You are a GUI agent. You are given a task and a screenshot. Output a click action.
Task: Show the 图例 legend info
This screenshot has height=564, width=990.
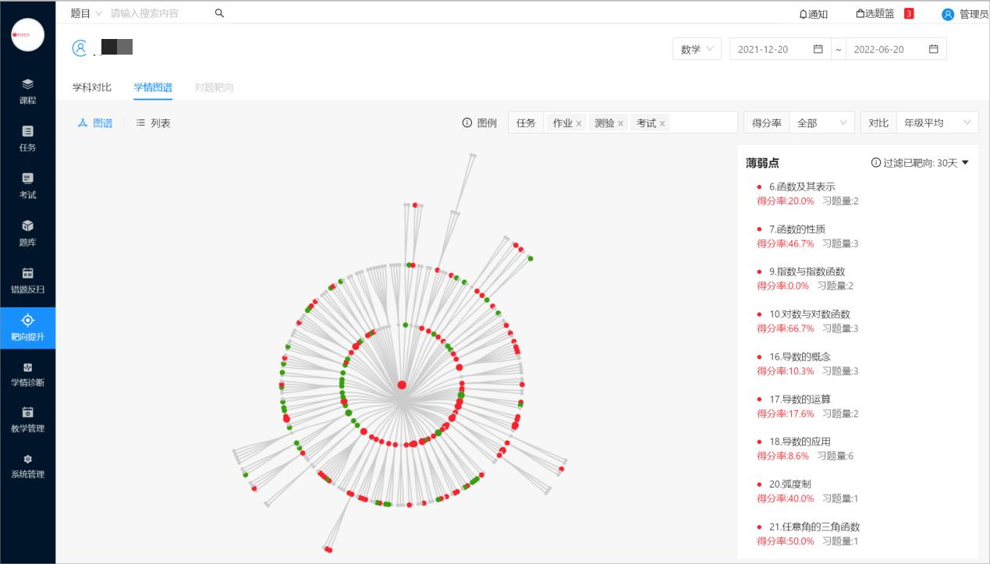point(479,123)
